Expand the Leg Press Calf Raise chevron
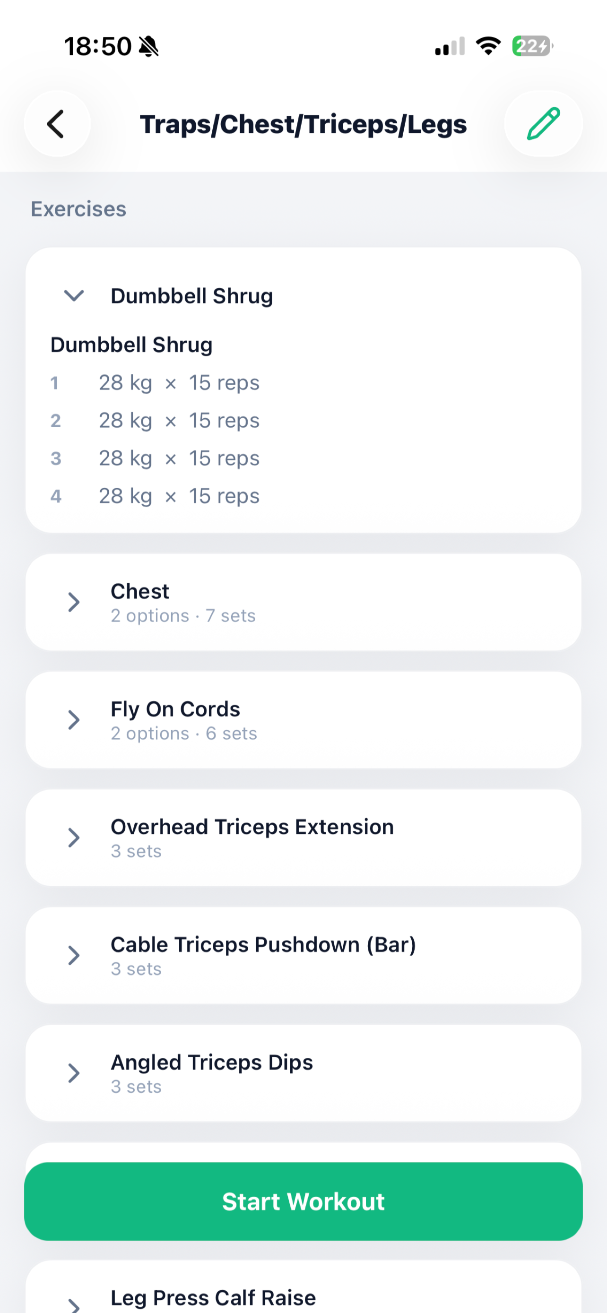This screenshot has width=607, height=1313. pos(74,1305)
